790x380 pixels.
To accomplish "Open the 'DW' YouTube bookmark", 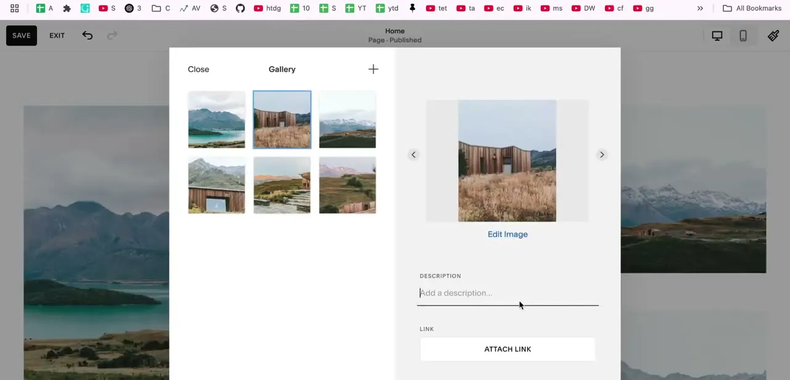I will [583, 9].
